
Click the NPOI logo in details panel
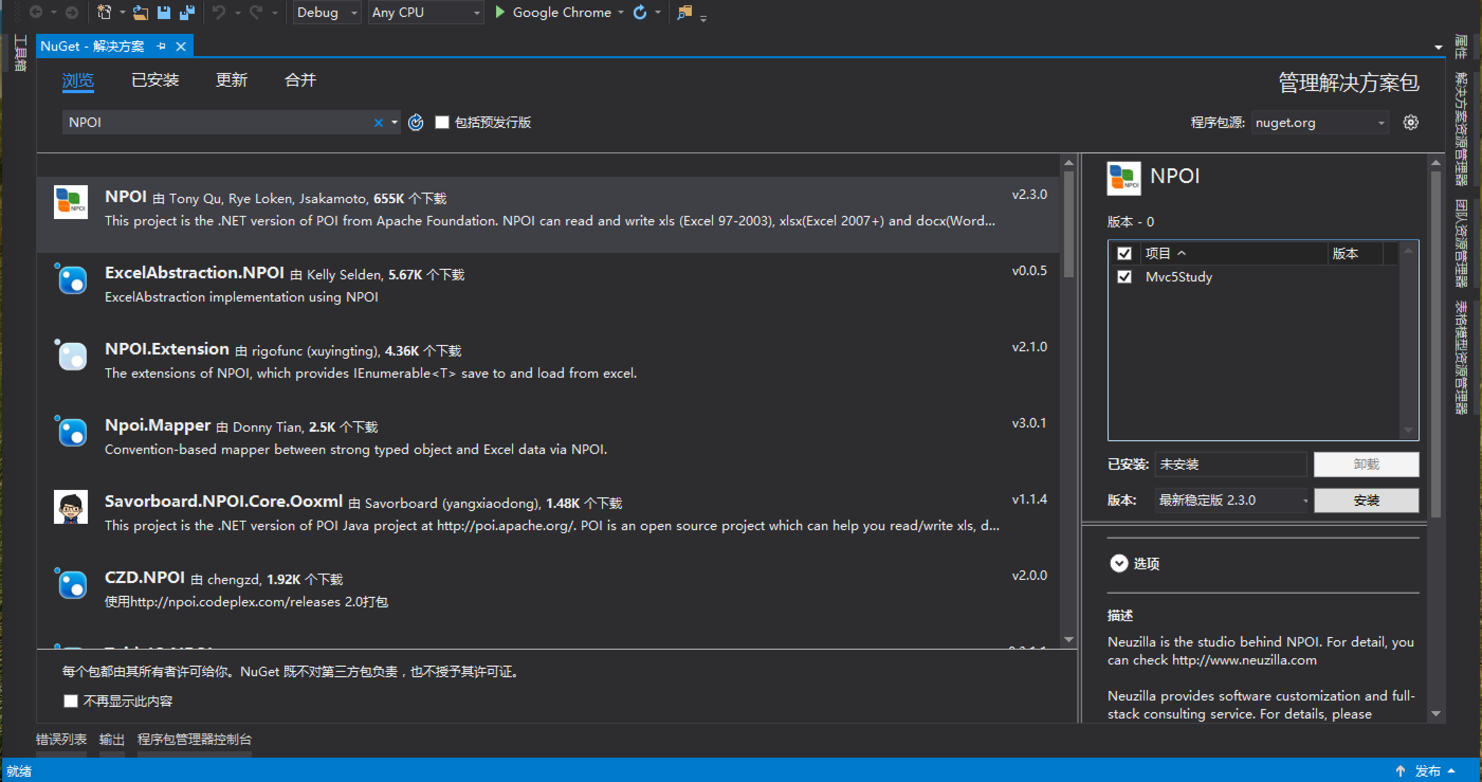click(1123, 178)
